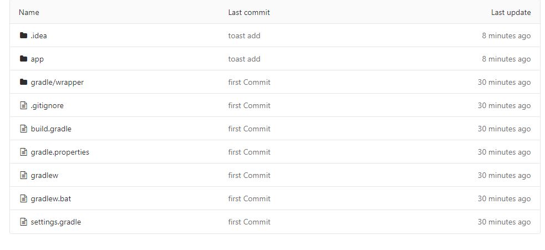Click the gradle/wrapper folder icon
The width and height of the screenshot is (545, 250).
point(24,82)
